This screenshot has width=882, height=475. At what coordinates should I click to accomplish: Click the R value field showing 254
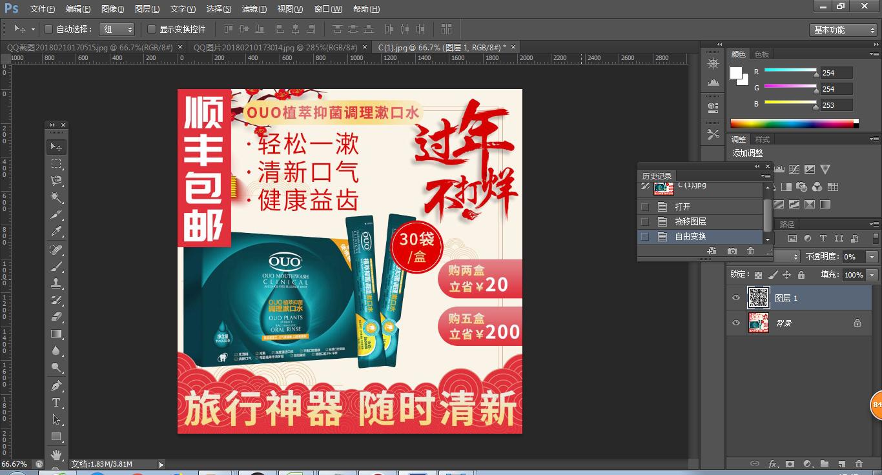(835, 72)
